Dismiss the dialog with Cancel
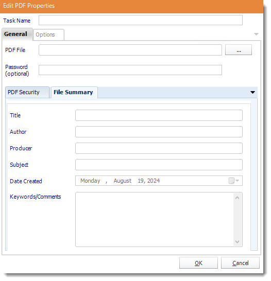Image resolution: width=271 pixels, height=281 pixels. (x=240, y=262)
